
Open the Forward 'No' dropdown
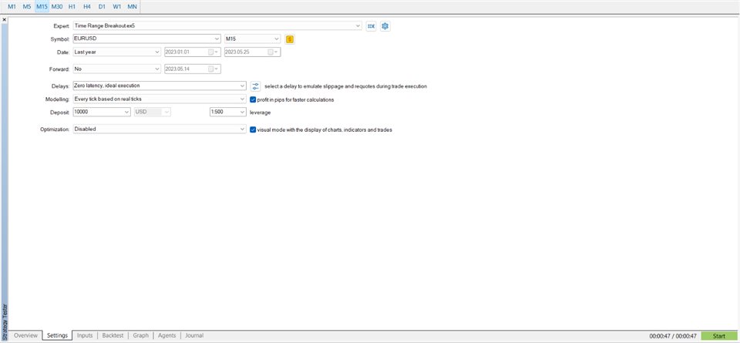pyautogui.click(x=117, y=69)
